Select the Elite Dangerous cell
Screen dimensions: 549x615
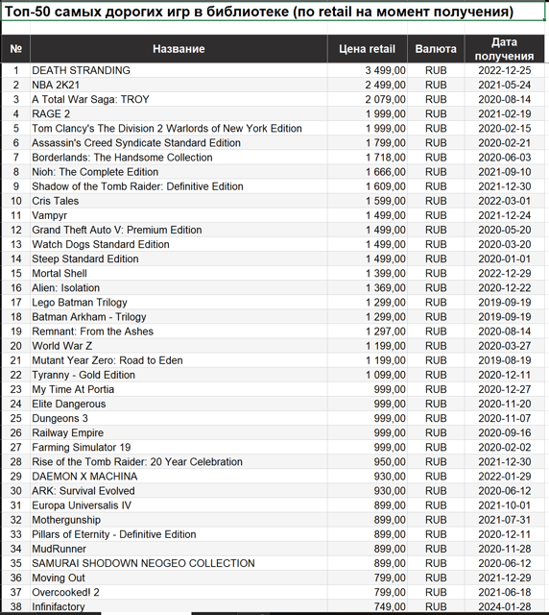point(179,404)
